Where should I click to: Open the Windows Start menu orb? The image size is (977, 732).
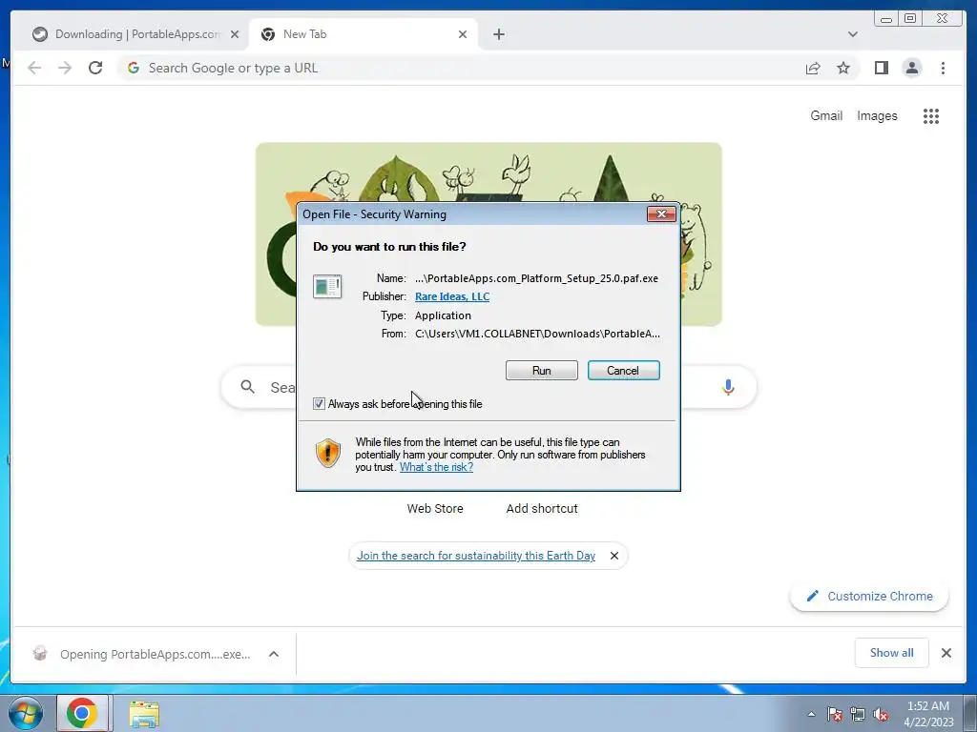click(25, 714)
